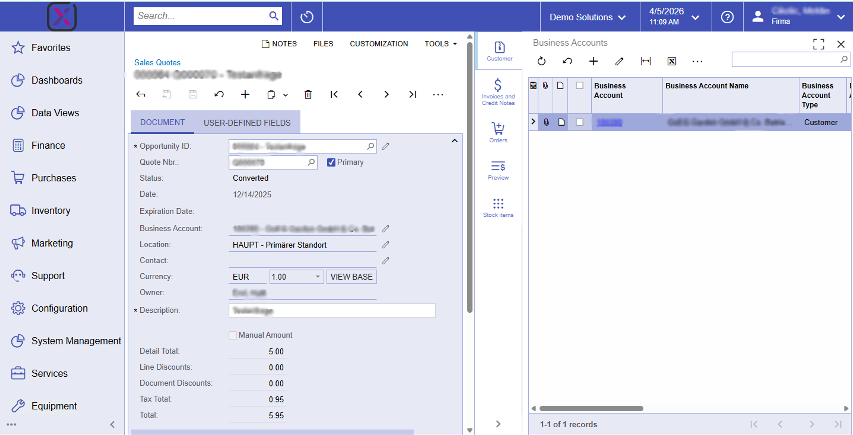
Task: Edit the Location field with the pencil icon
Action: (x=385, y=244)
